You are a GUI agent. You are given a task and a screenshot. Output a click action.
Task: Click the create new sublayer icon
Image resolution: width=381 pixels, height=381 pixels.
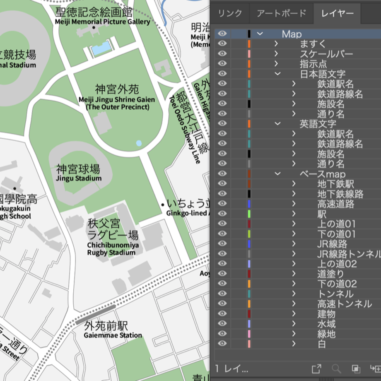(376, 369)
